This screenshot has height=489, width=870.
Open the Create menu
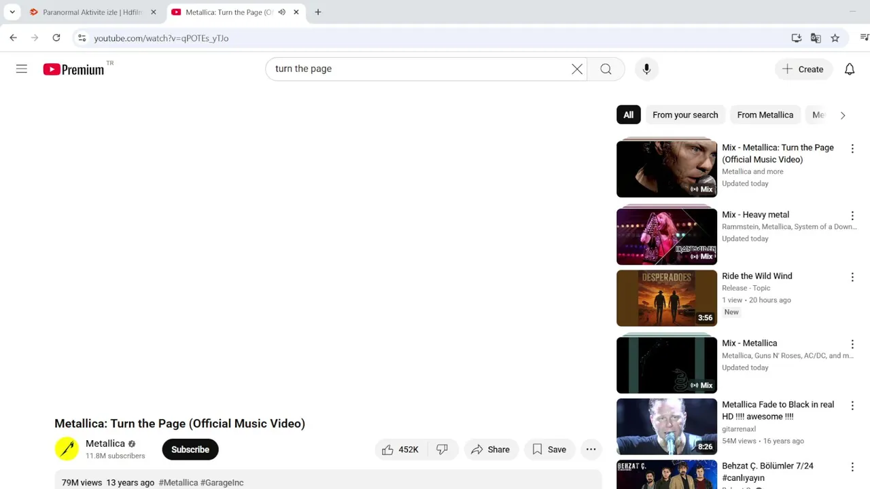pos(803,69)
